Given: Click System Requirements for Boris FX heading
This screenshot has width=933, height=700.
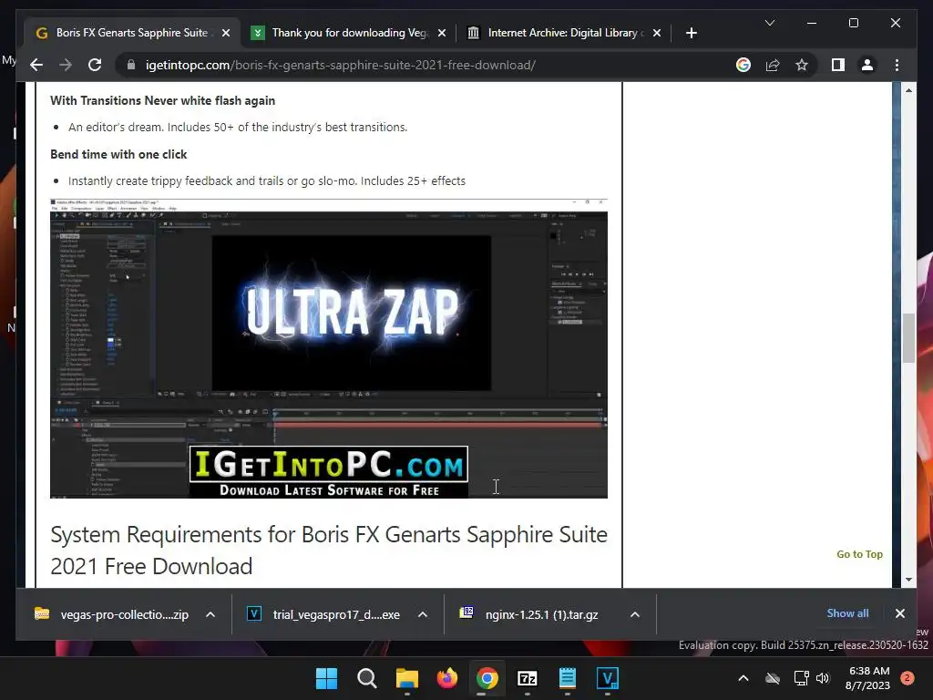Looking at the screenshot, I should click(328, 550).
